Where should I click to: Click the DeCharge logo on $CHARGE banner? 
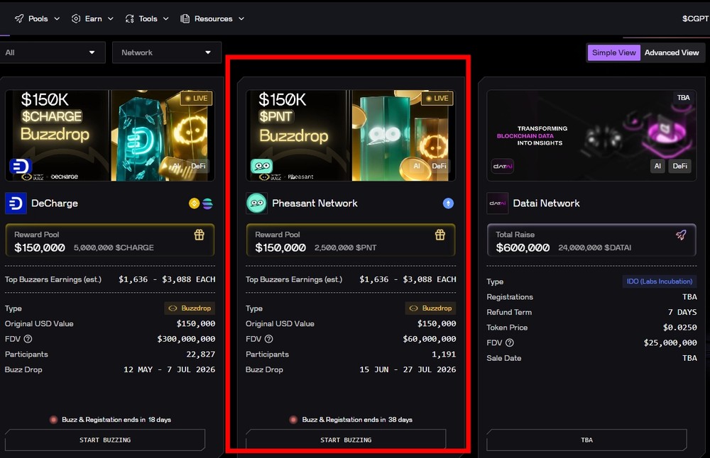[x=20, y=167]
